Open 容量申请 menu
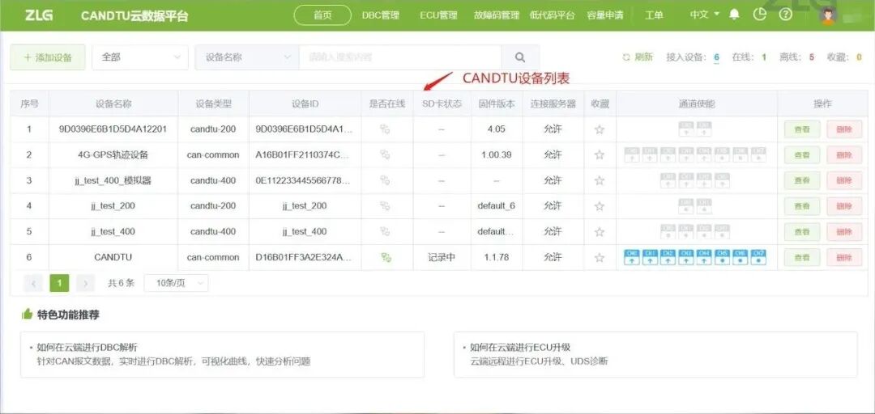Screen dimensions: 875x414 pyautogui.click(x=605, y=15)
